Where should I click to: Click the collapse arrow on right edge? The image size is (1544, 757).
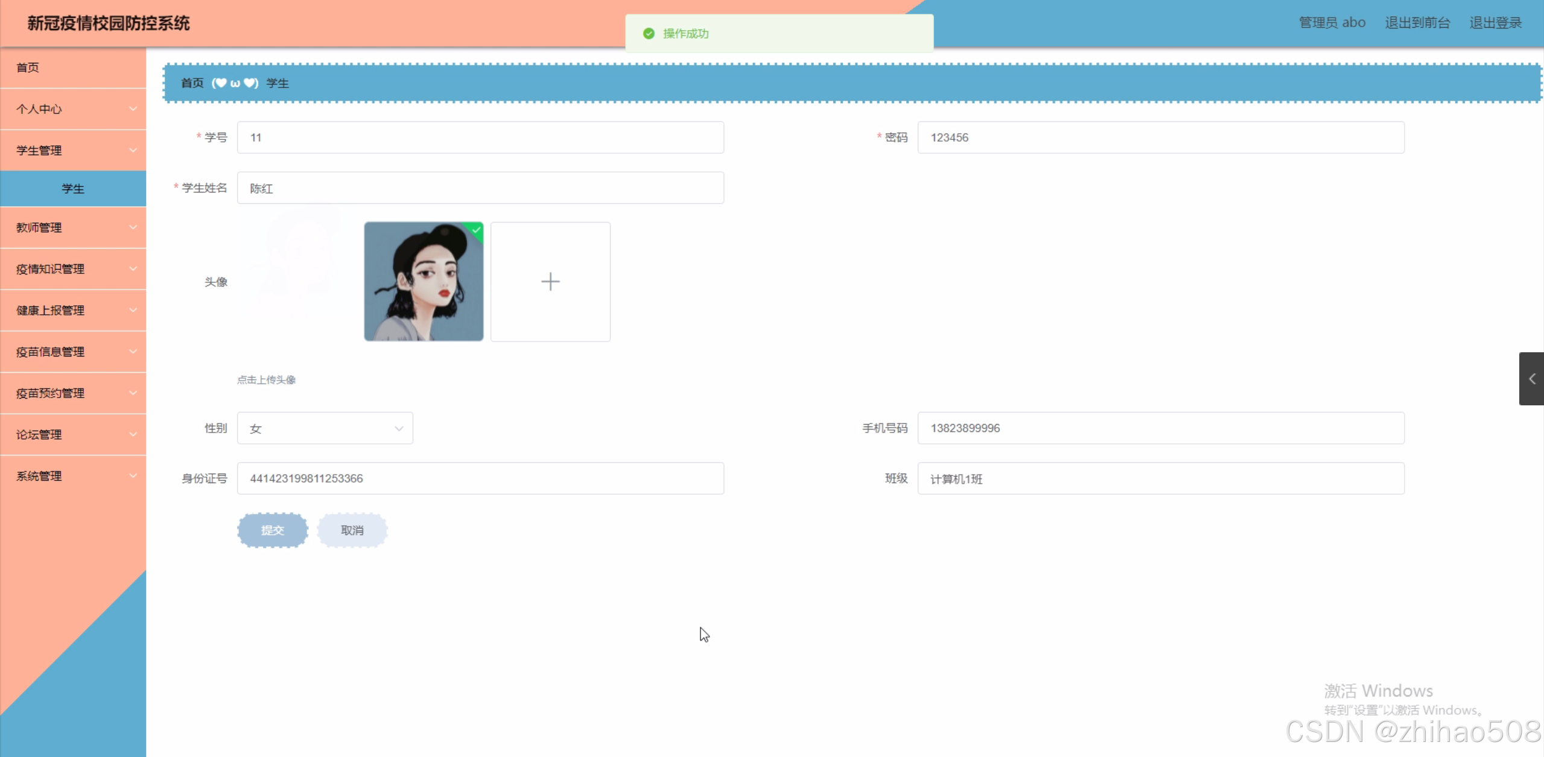point(1531,379)
